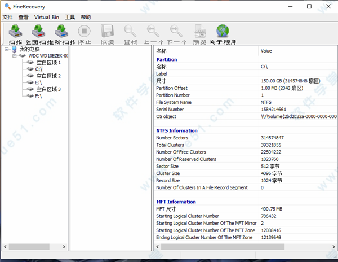This screenshot has height=262, width=338.
Task: Select the C:\ partition in tree
Action: tap(39, 69)
